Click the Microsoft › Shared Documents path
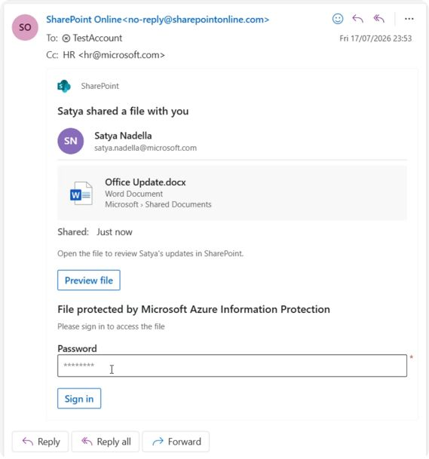Viewport: 429px width, 459px height. (x=158, y=204)
